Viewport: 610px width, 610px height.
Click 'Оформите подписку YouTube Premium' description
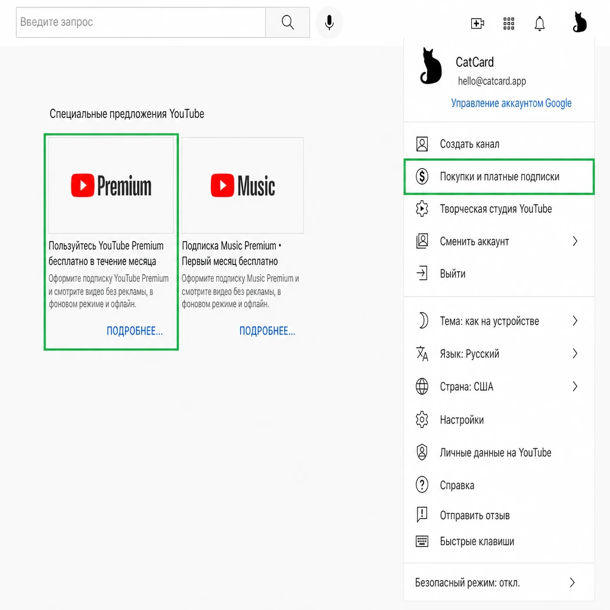coord(108,291)
